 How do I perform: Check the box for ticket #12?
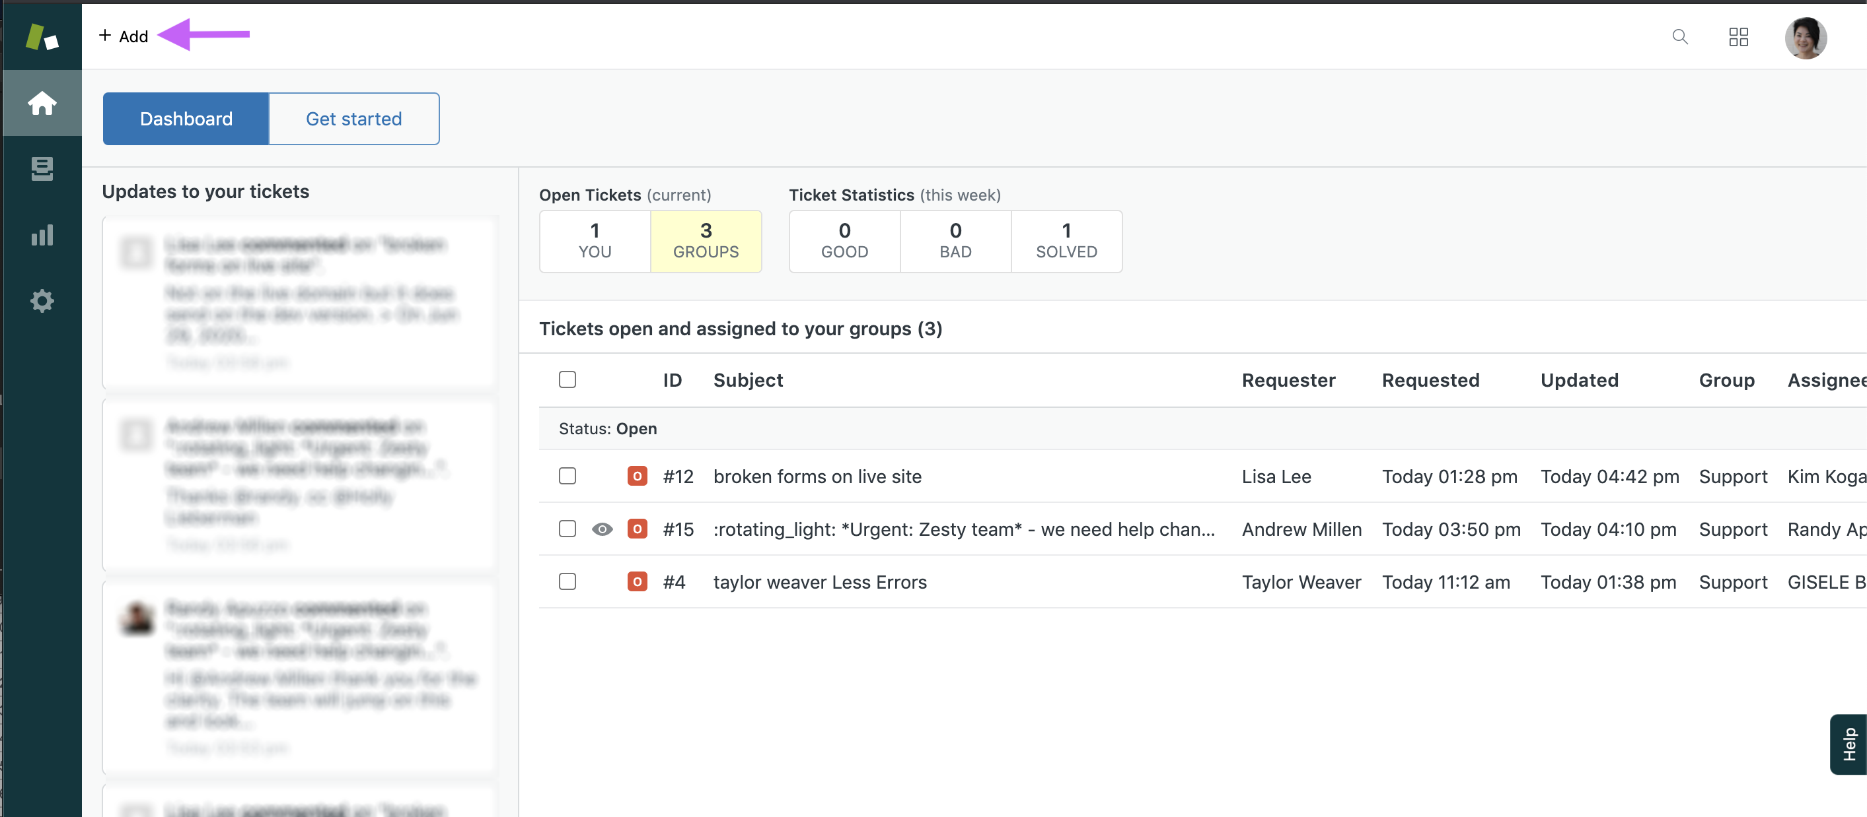click(567, 476)
